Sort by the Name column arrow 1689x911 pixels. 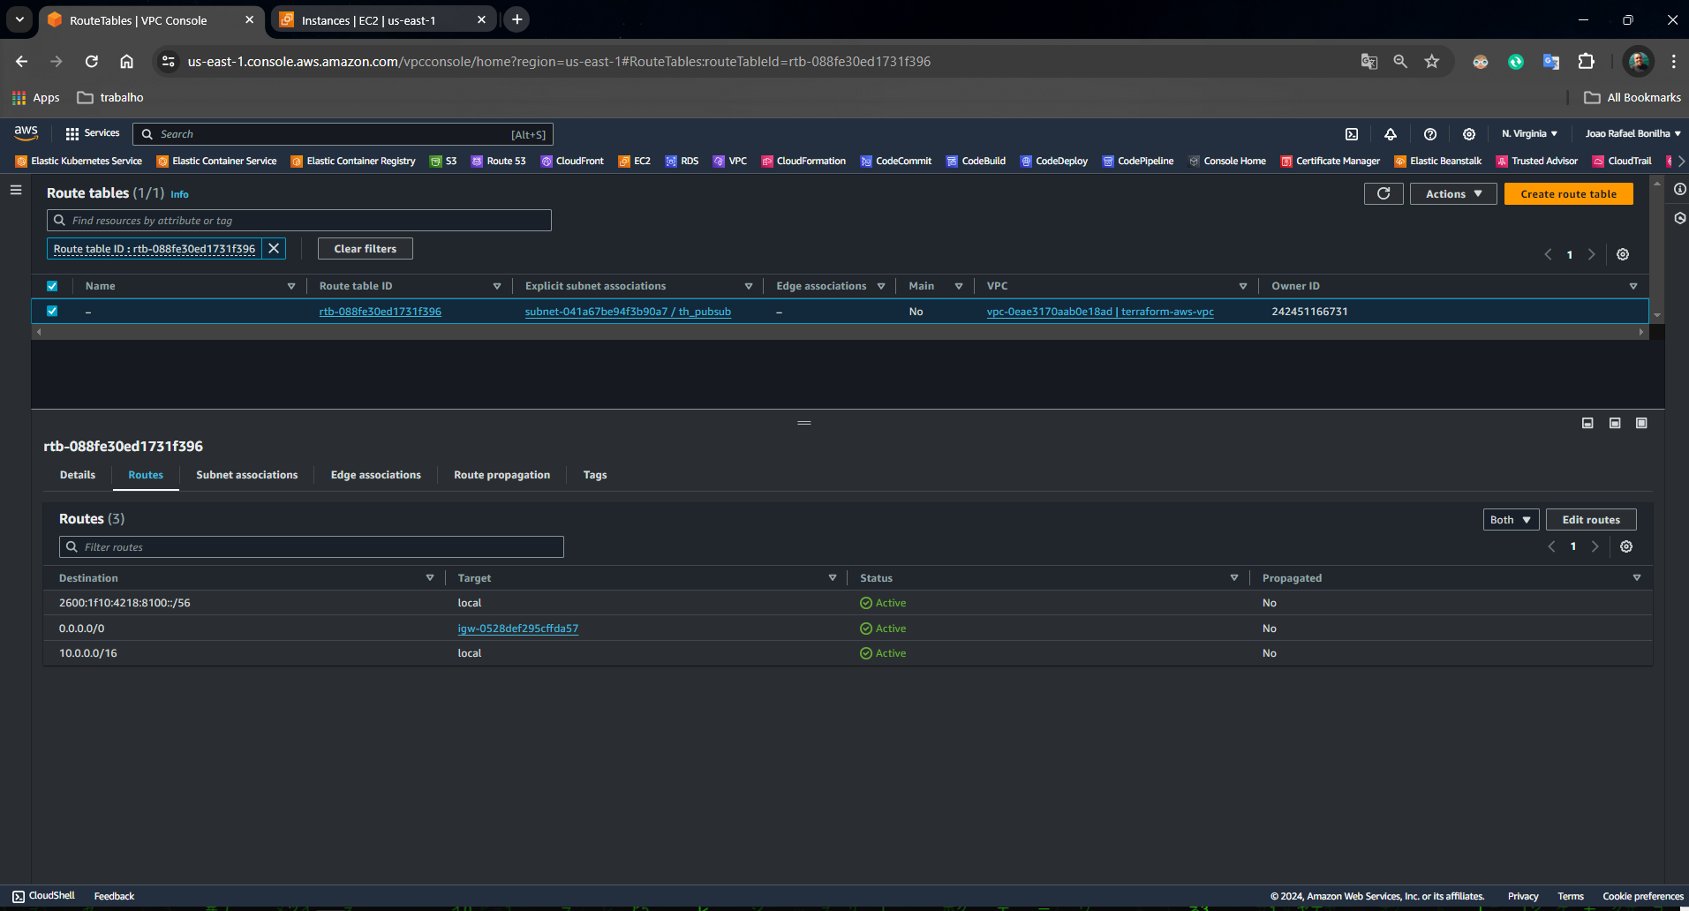pyautogui.click(x=291, y=286)
